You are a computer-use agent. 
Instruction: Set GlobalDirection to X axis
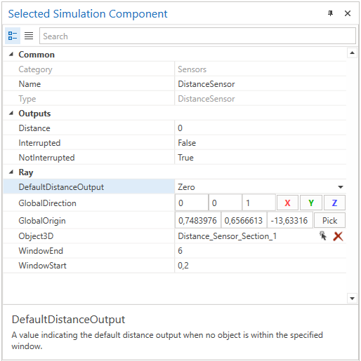287,203
